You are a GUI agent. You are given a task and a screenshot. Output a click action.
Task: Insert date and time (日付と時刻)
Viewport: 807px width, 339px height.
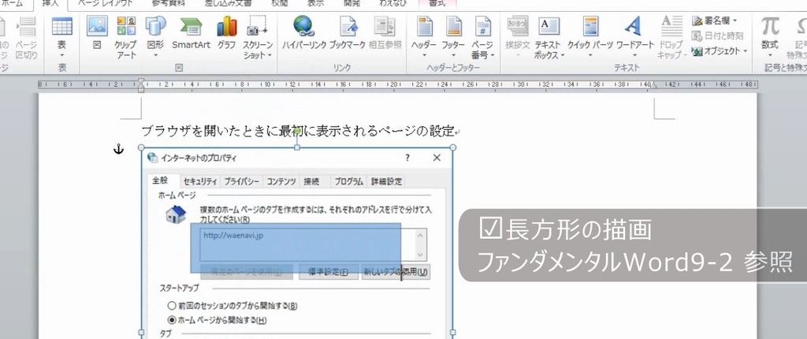tap(717, 35)
